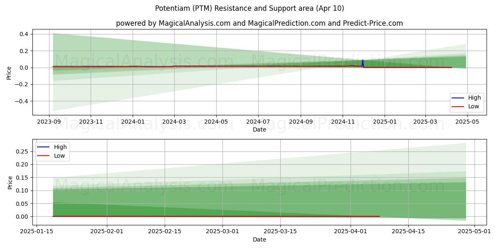Screen dimensions: 499x249
Task: Click the upper chart 'Date' axis label
Action: [x=259, y=130]
